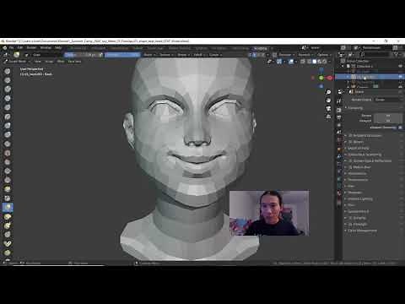
Task: Toggle the camera view icon
Action: [328, 108]
